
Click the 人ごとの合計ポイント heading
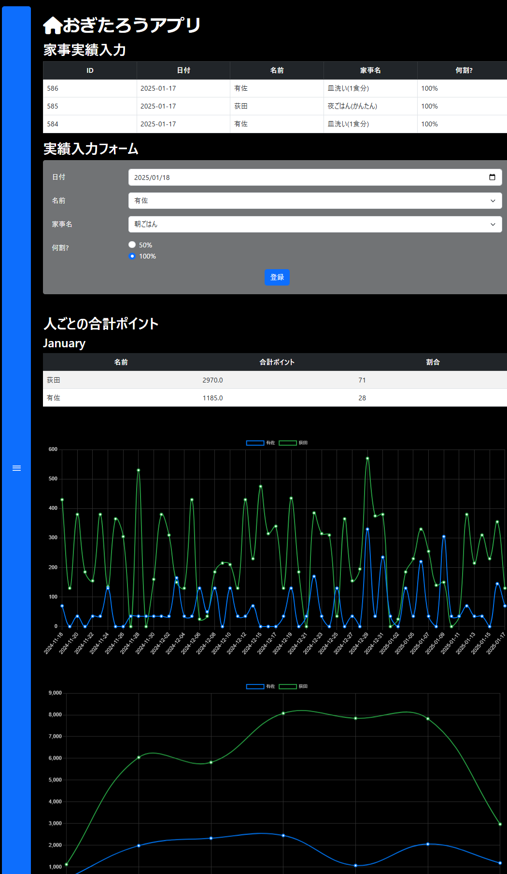tap(101, 324)
